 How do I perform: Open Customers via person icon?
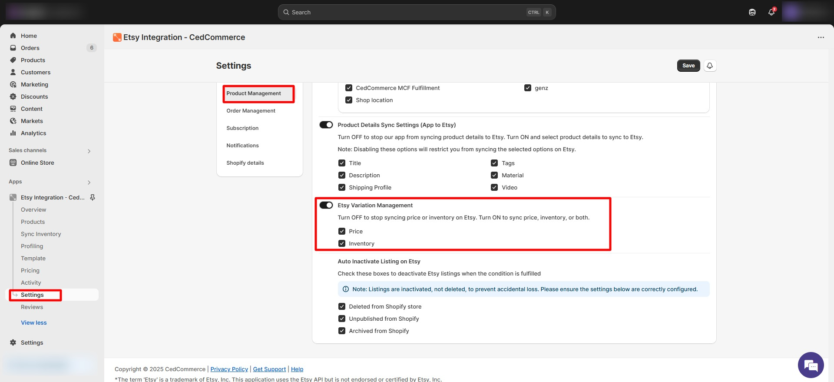13,72
